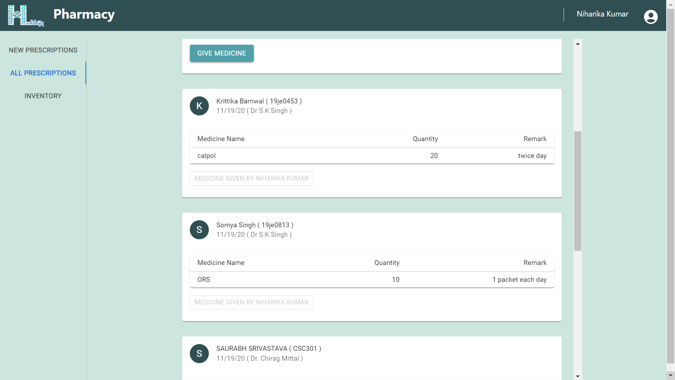
Task: Click browser page scrollbar down arrow
Action: [x=670, y=376]
